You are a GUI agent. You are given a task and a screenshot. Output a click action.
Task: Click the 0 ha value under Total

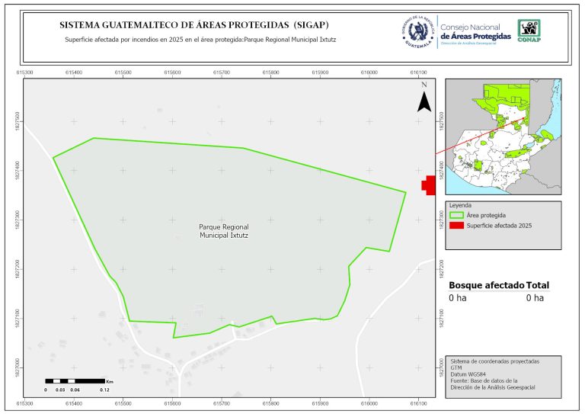point(535,298)
